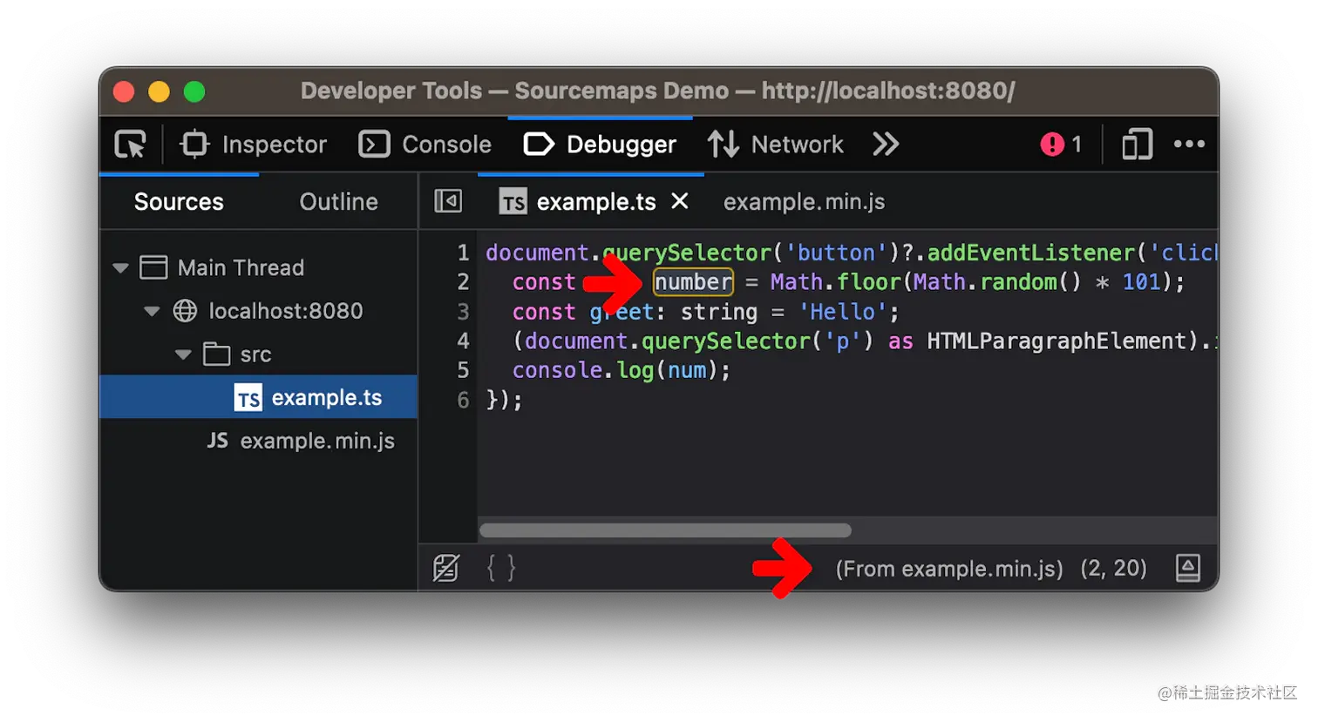The height and width of the screenshot is (722, 1318).
Task: Open example.min.js in the source tree
Action: coord(301,441)
